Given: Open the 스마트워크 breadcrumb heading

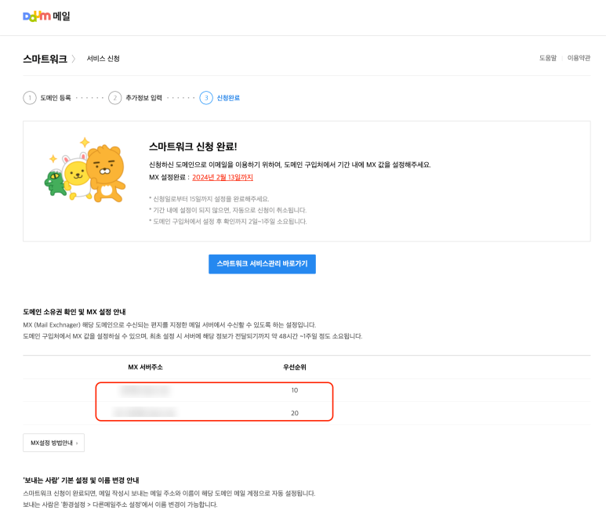Looking at the screenshot, I should click(45, 59).
